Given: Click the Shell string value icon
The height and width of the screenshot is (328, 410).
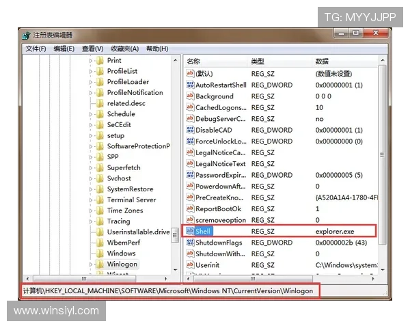Looking at the screenshot, I should pos(190,232).
